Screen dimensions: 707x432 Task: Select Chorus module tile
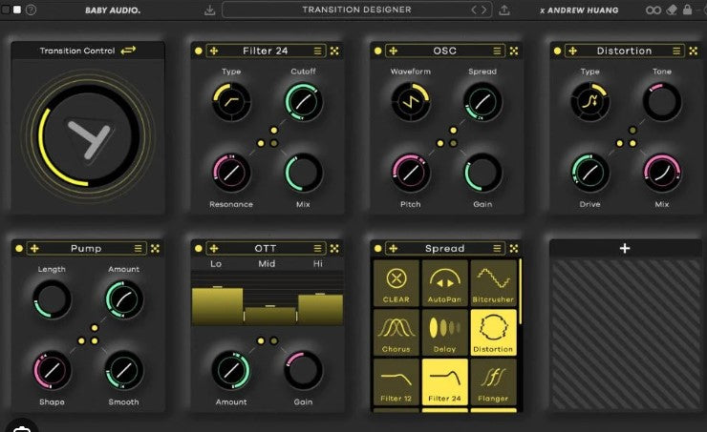[396, 333]
